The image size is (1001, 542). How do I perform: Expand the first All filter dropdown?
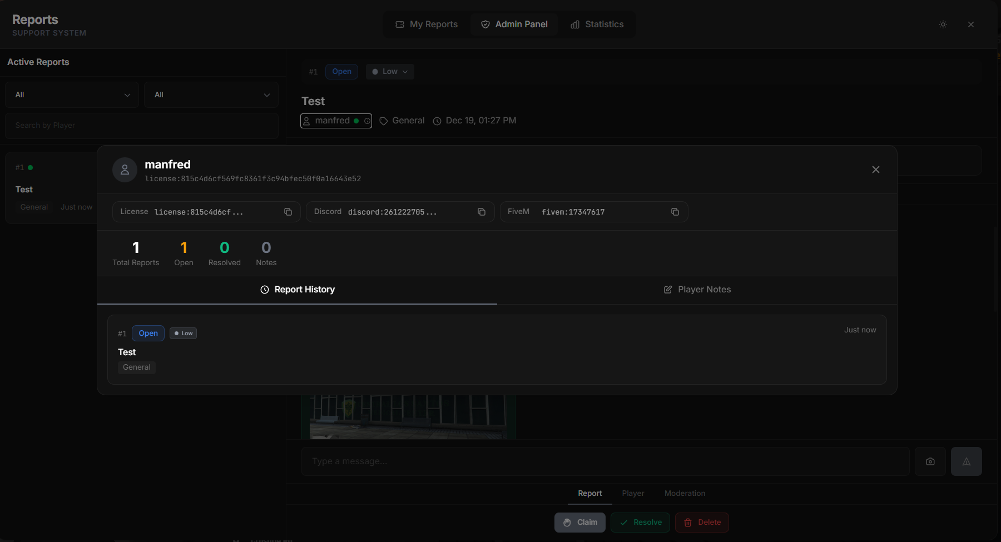pyautogui.click(x=72, y=95)
